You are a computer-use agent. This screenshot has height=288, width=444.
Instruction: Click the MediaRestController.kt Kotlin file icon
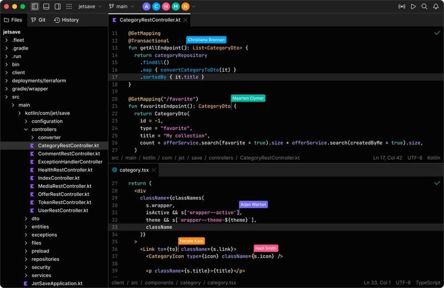click(x=32, y=186)
